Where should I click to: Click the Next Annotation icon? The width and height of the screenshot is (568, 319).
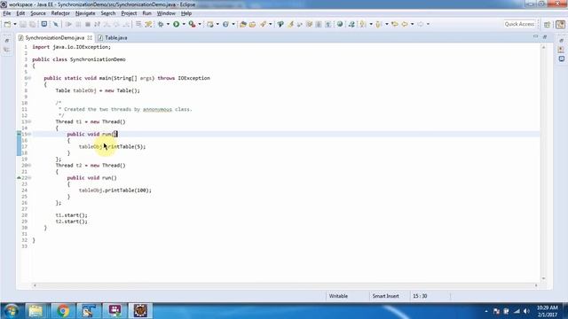[363, 24]
